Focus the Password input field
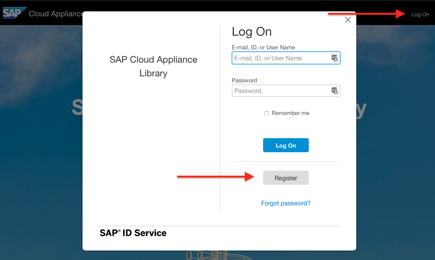Image resolution: width=435 pixels, height=260 pixels. click(x=281, y=91)
